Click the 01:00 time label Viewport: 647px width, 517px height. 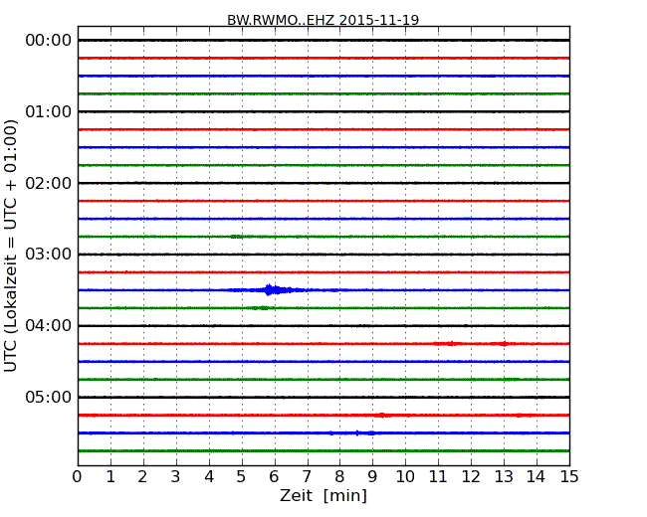click(x=49, y=111)
